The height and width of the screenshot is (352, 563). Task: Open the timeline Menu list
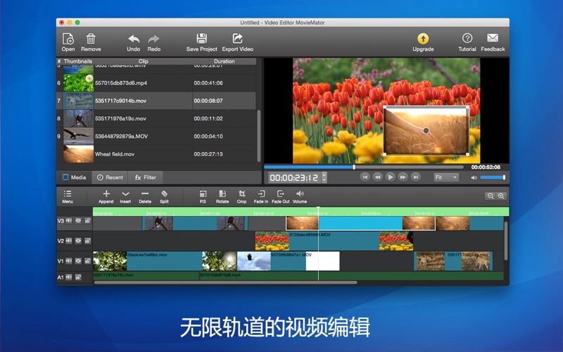(x=68, y=194)
